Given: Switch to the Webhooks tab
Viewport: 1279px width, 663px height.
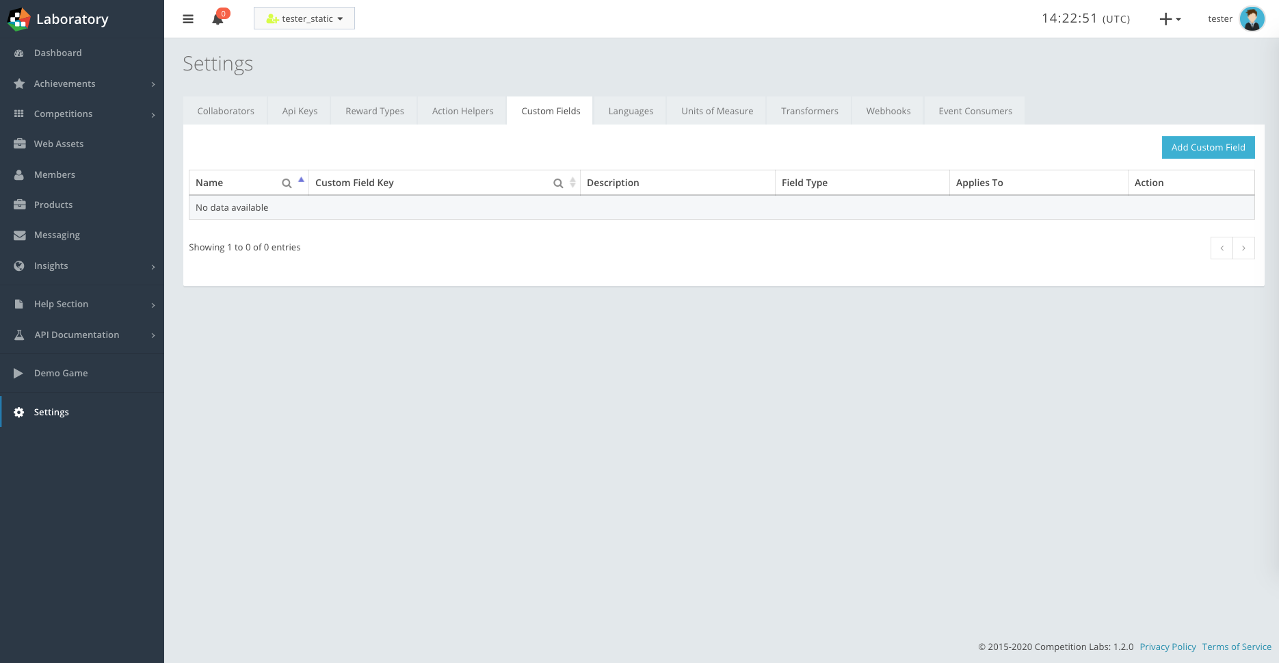Looking at the screenshot, I should [x=888, y=110].
